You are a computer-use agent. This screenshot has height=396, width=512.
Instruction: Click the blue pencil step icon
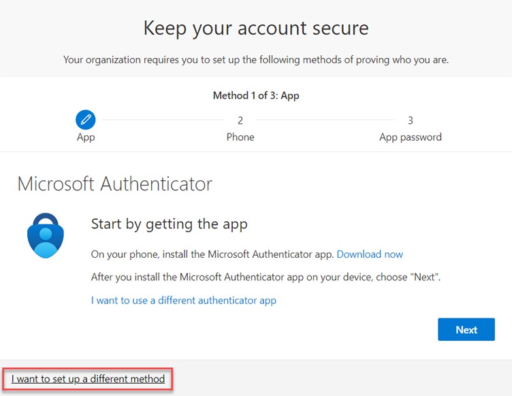pyautogui.click(x=86, y=120)
